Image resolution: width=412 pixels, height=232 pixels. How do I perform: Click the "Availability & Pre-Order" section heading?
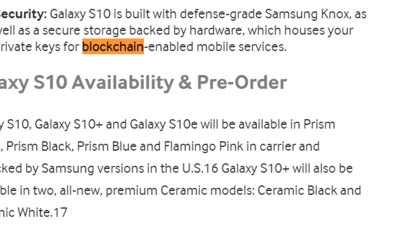pyautogui.click(x=179, y=82)
